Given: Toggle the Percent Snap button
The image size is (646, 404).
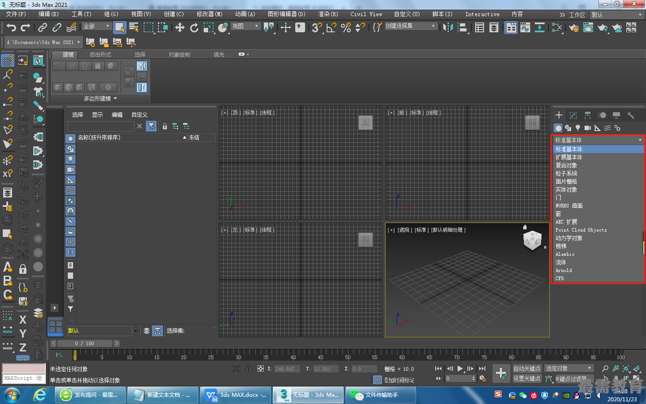Looking at the screenshot, I should coord(346,28).
